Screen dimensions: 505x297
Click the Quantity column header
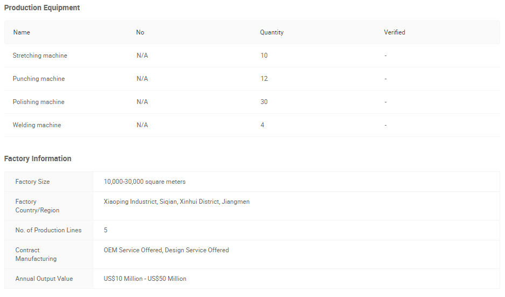click(x=272, y=32)
